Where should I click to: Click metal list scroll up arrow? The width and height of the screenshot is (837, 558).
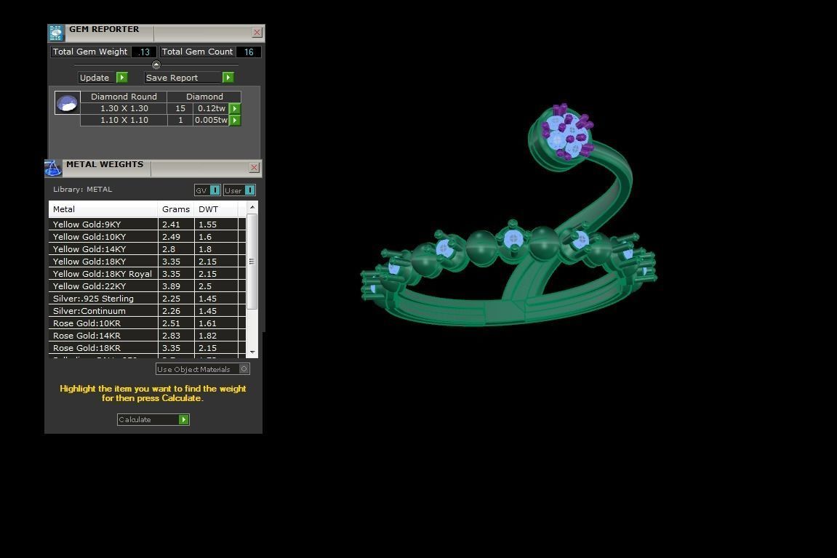point(252,207)
